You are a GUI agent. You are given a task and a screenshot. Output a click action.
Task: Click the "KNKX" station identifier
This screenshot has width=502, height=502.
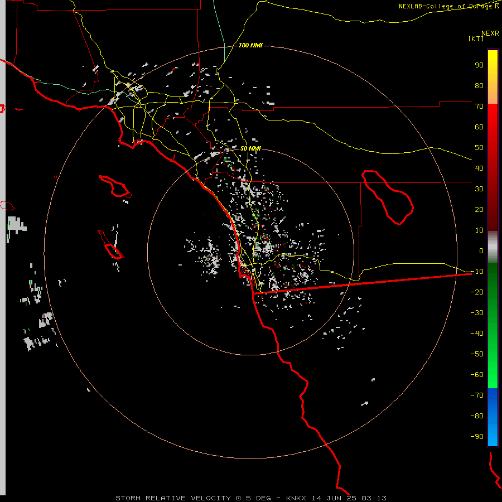click(x=296, y=498)
